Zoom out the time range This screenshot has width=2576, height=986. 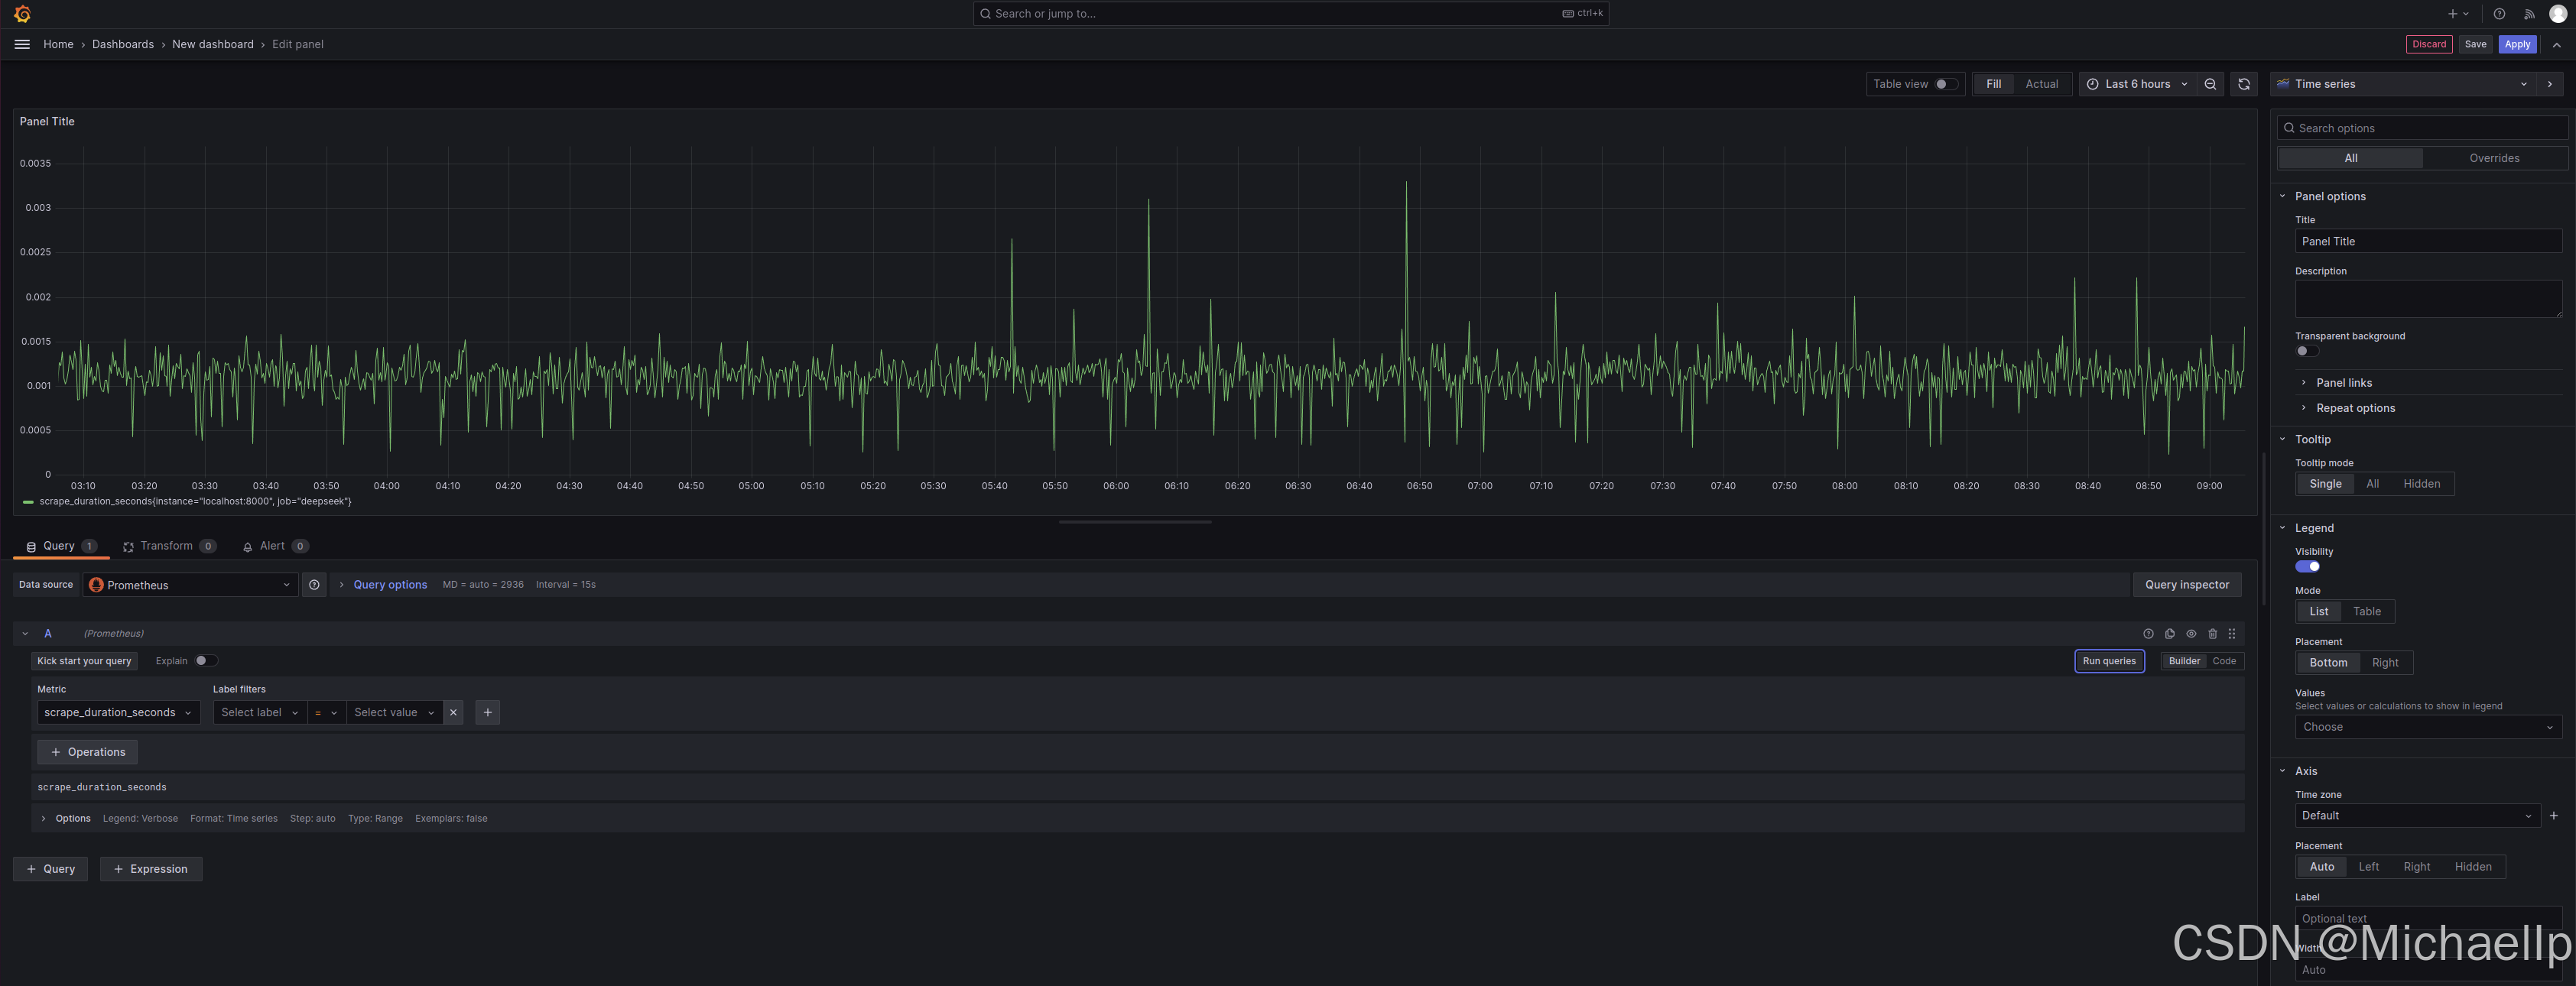click(2210, 84)
